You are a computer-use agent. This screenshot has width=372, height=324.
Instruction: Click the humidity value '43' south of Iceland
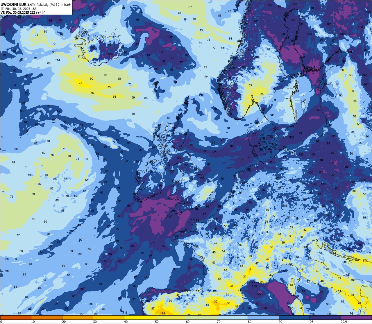(81, 84)
